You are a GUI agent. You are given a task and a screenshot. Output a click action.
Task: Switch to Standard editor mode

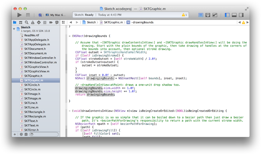pyautogui.click(x=201, y=15)
